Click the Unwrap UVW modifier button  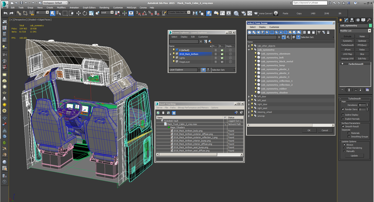pos(347,59)
